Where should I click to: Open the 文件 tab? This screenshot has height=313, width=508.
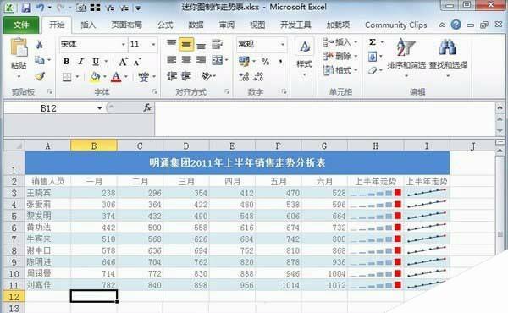tap(21, 25)
